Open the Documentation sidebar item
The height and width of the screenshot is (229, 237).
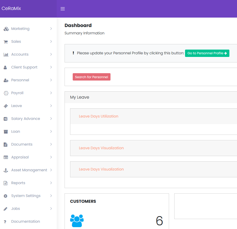(28, 221)
